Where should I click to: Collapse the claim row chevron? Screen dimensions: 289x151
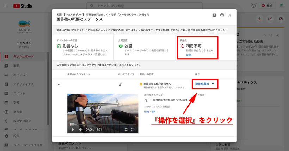[59, 84]
